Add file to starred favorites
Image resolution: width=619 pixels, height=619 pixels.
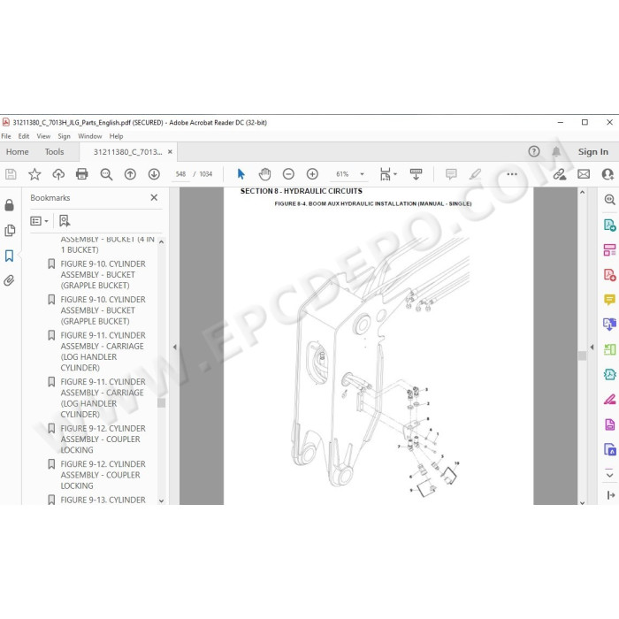click(x=34, y=174)
